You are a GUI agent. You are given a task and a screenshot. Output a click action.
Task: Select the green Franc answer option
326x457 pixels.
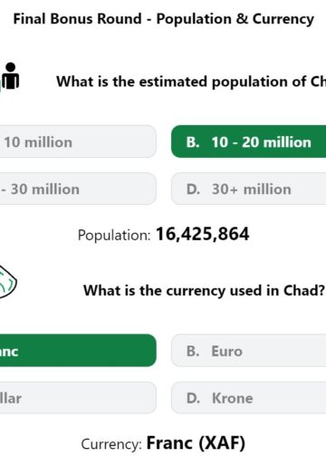[x=78, y=351]
